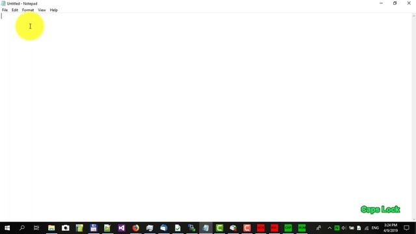This screenshot has height=234, width=416.
Task: Launch the Camera app from taskbar
Action: pyautogui.click(x=65, y=228)
